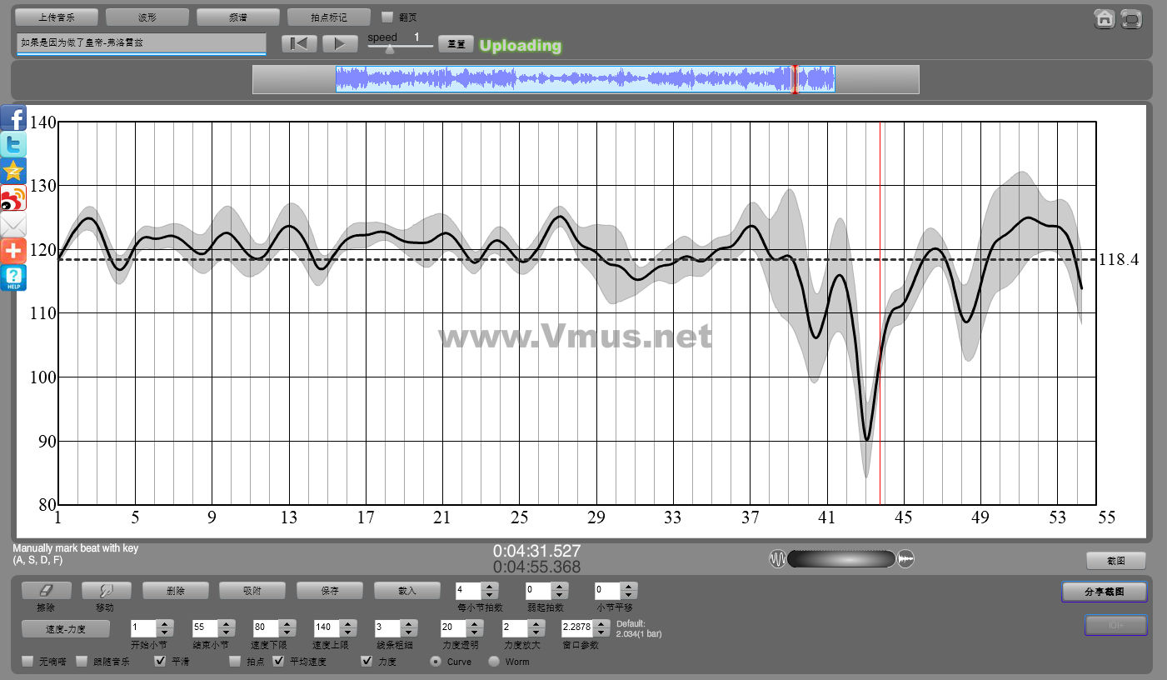Select the Worm radio button
Viewport: 1167px width, 680px height.
pos(494,662)
